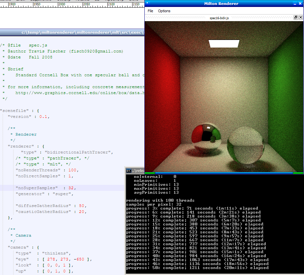The width and height of the screenshot is (304, 275).
Task: Click the blue render progress bar
Action: (x=224, y=173)
